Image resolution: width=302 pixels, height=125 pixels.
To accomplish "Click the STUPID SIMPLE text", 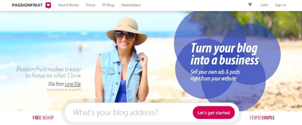I will coord(262,118).
